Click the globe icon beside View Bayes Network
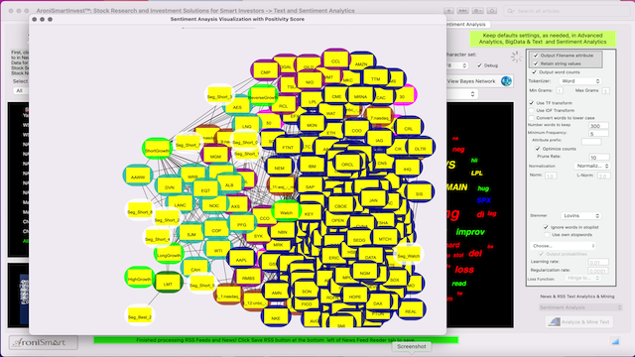 [506, 81]
